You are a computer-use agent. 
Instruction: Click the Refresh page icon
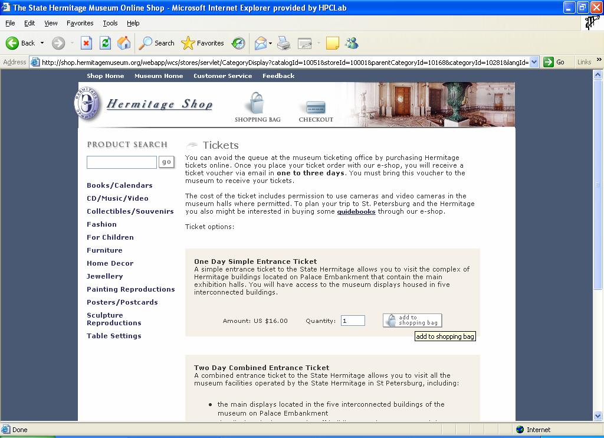[x=105, y=43]
